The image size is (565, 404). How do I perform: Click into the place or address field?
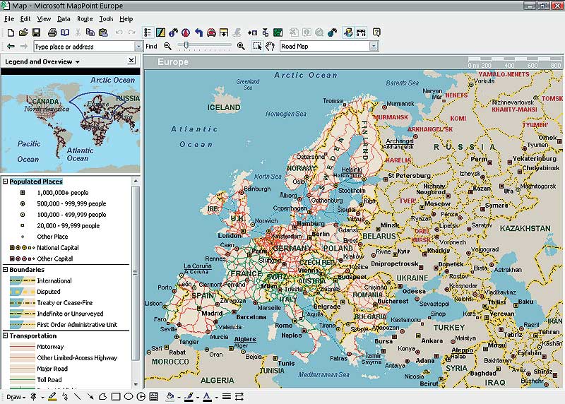[84, 47]
